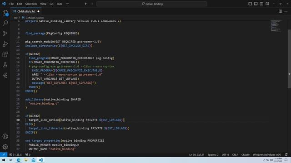This screenshot has width=291, height=163.
Task: Toggle the secondary side bar layout icon
Action: (261, 4)
